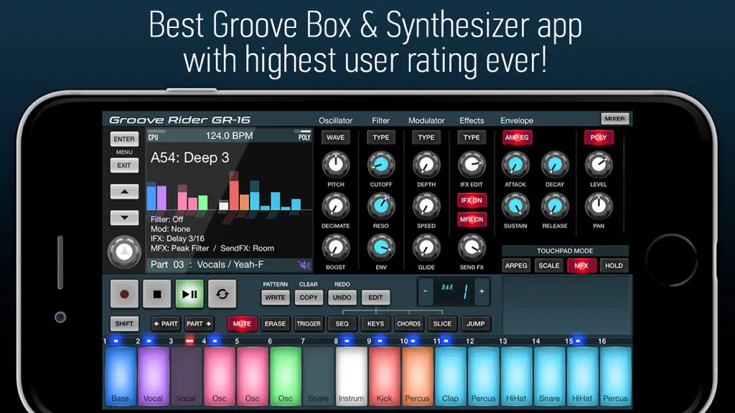Image resolution: width=735 pixels, height=413 pixels.
Task: Click the ATTACK envelope knob
Action: (515, 164)
